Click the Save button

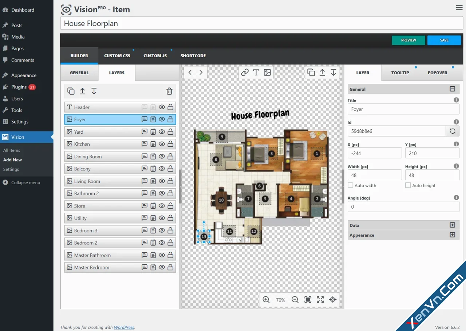pyautogui.click(x=444, y=40)
